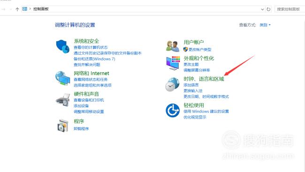Click the Hardware and Sound printer icon
Image resolution: width=305 pixels, height=172 pixels.
[x=62, y=100]
